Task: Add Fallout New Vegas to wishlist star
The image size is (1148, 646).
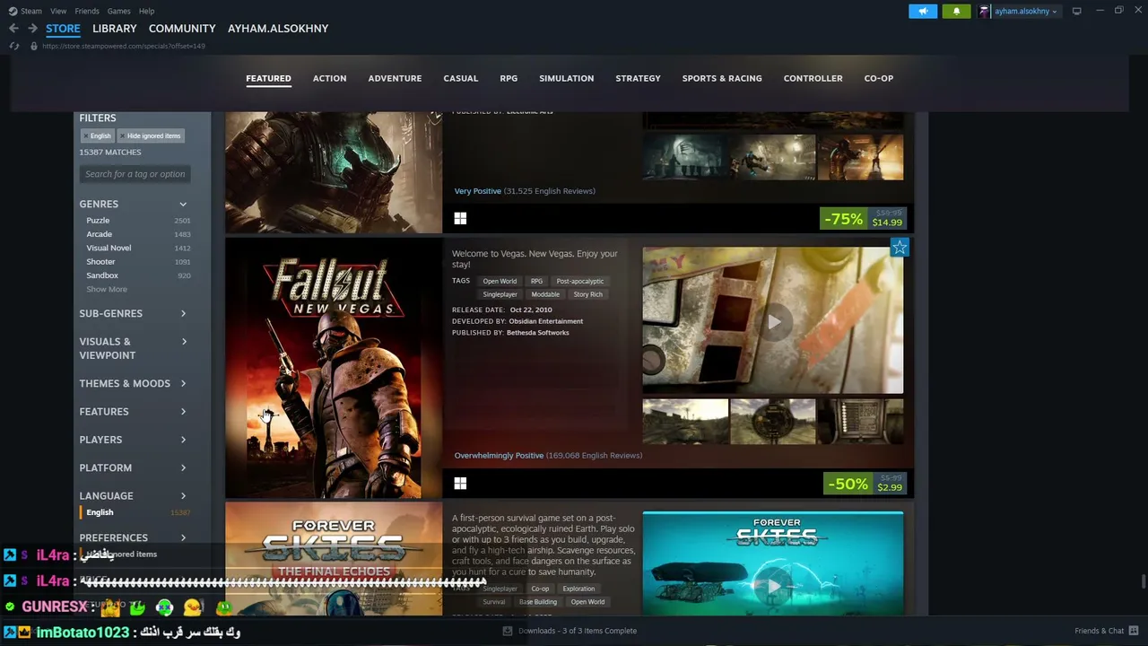Action: pos(900,247)
